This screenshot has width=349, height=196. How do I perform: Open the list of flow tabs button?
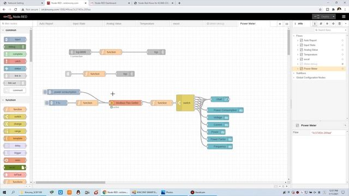pyautogui.click(x=287, y=24)
